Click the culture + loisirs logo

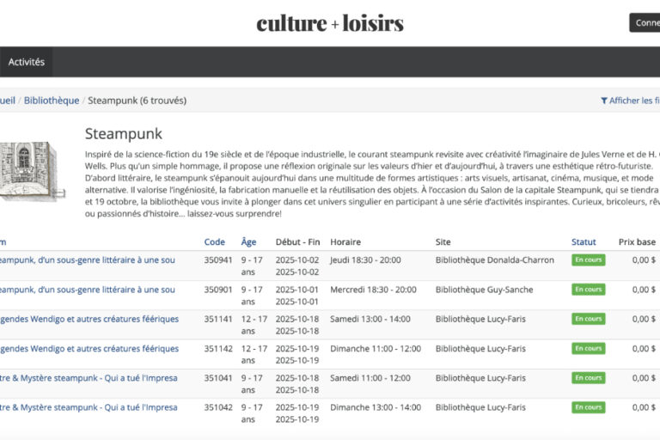[x=330, y=23]
